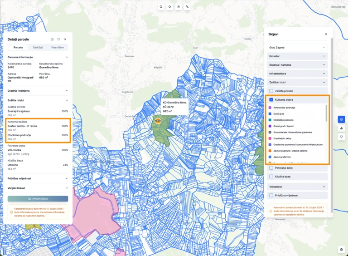348x256 pixels.
Task: Add parcel to favorites in details header
Action: click(58, 39)
